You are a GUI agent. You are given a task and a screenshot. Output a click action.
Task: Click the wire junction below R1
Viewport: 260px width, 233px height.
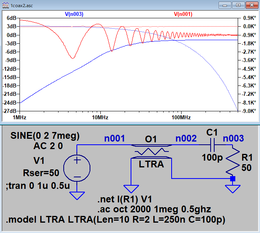pos(233,179)
